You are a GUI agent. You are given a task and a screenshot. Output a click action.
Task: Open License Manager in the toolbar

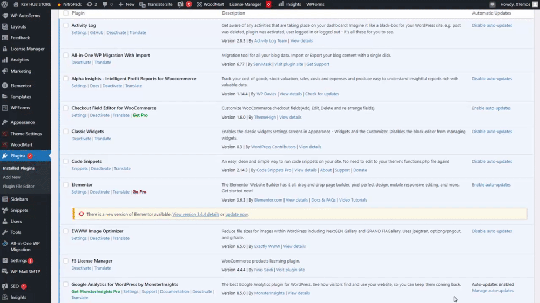click(245, 4)
